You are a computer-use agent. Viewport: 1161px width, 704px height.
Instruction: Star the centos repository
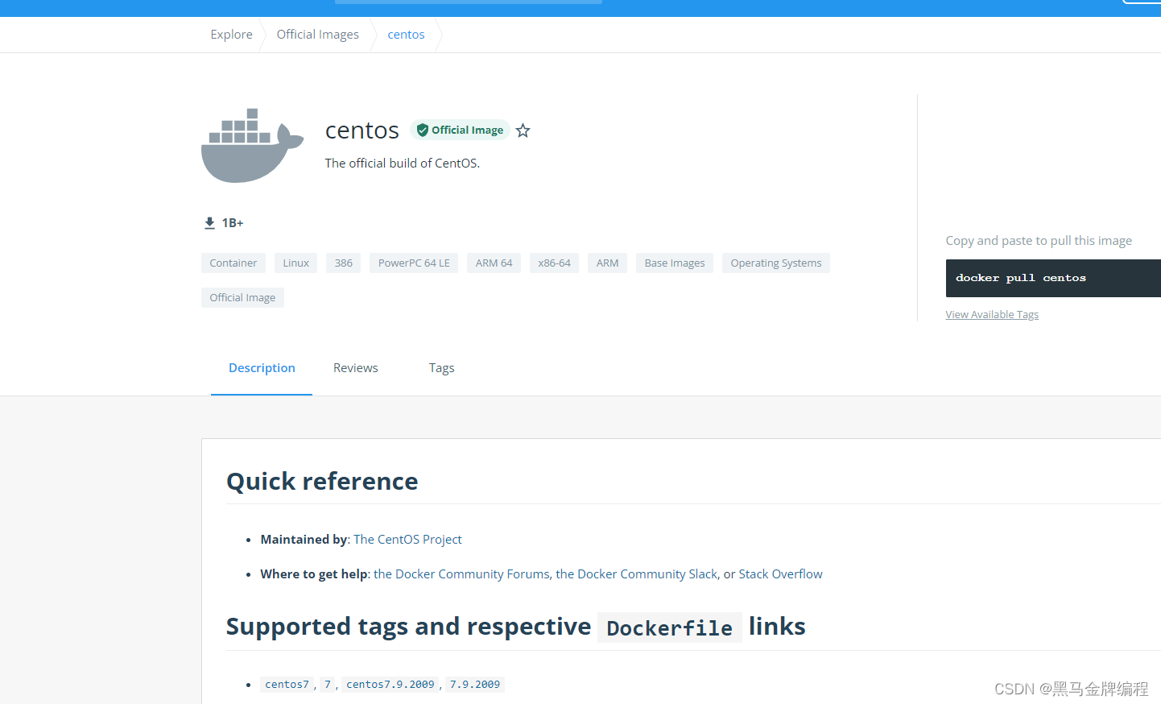523,130
